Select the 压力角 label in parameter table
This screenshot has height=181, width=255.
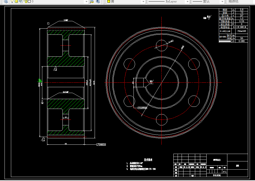pos(225,16)
